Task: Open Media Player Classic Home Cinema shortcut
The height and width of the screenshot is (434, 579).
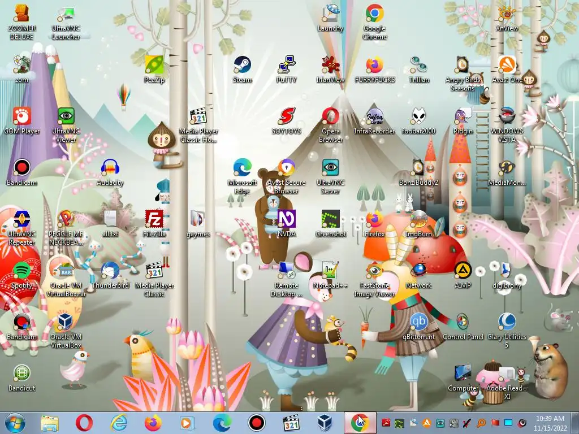Action: (198, 125)
